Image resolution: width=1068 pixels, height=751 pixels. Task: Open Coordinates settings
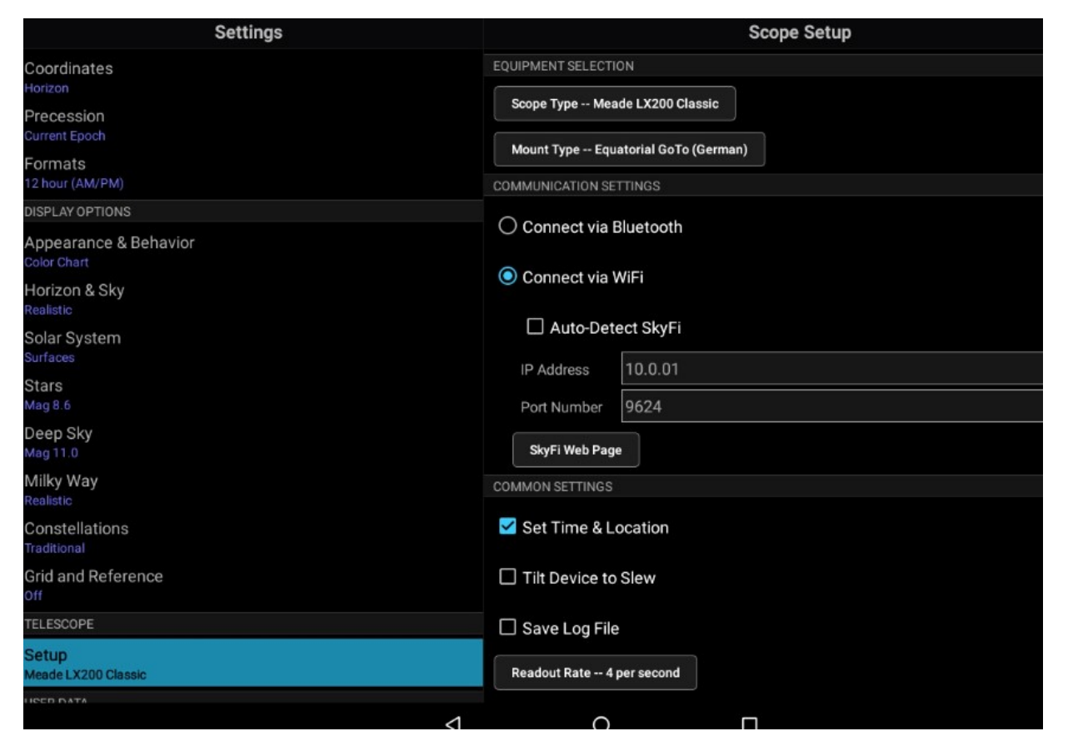click(x=253, y=77)
